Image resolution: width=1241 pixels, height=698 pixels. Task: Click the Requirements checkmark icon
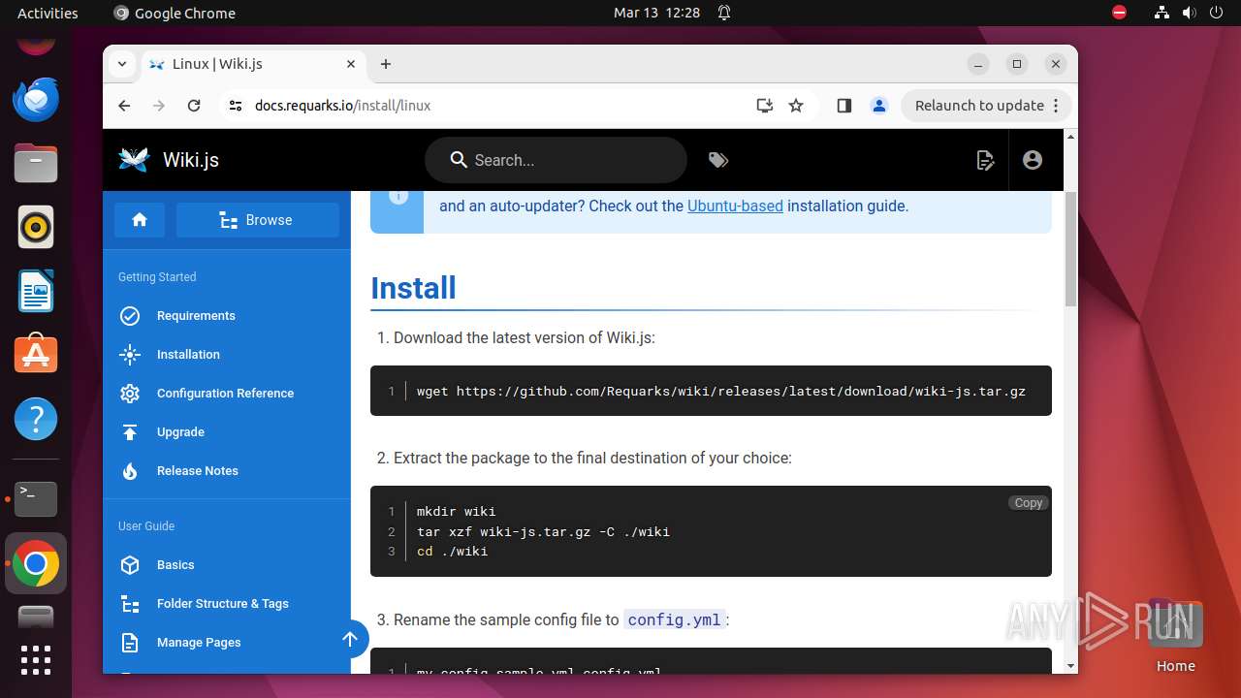(x=130, y=316)
